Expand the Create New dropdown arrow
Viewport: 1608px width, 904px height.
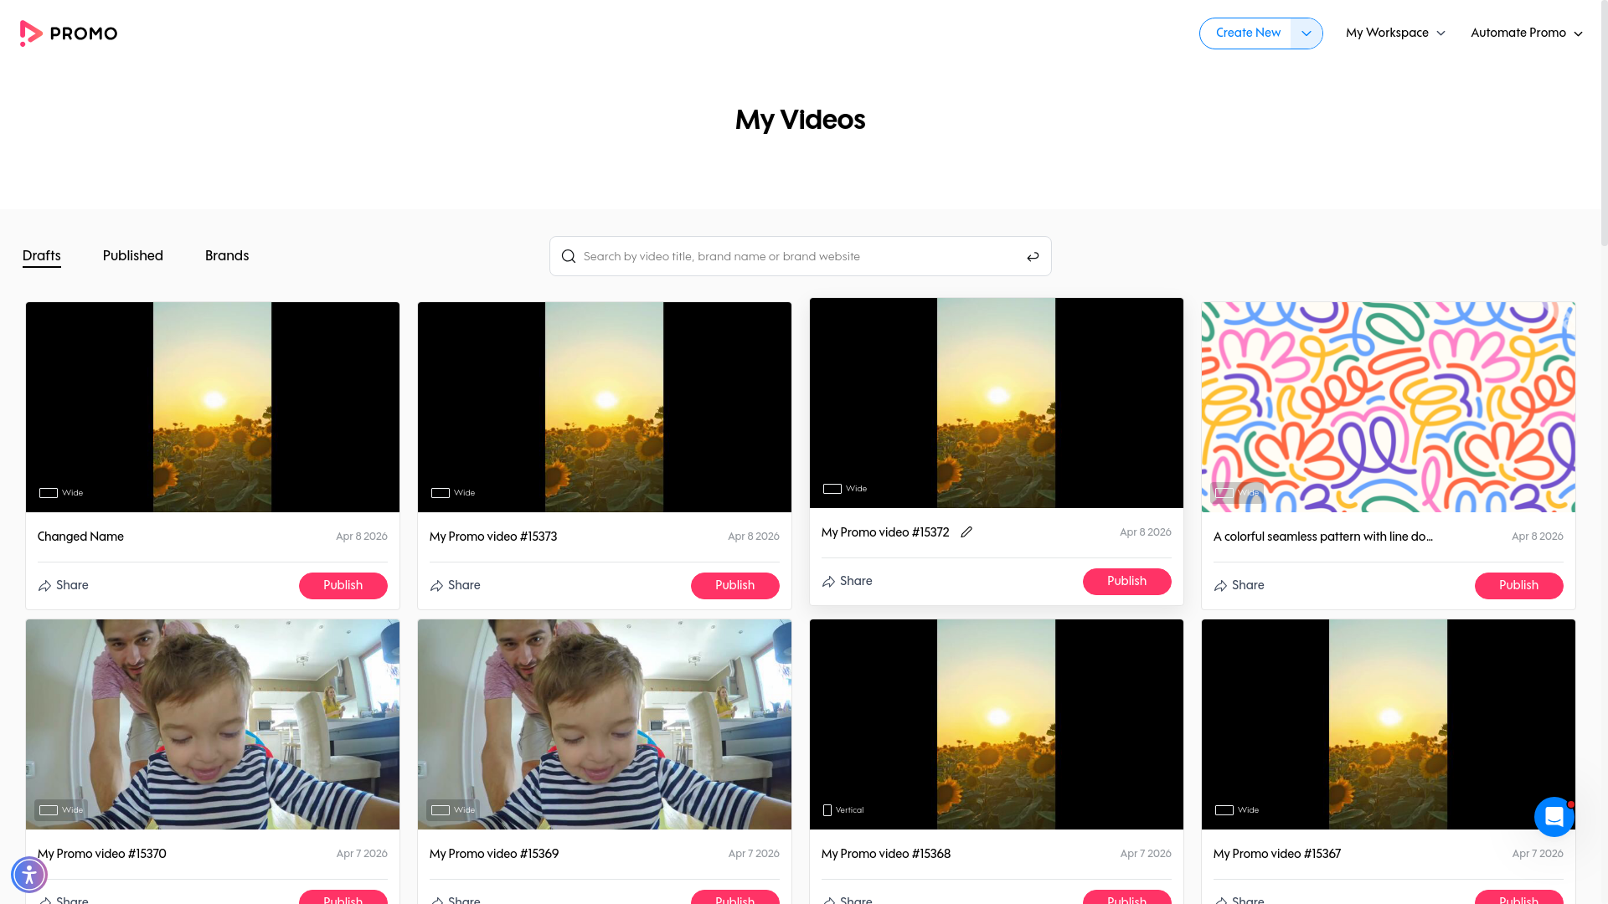coord(1306,33)
